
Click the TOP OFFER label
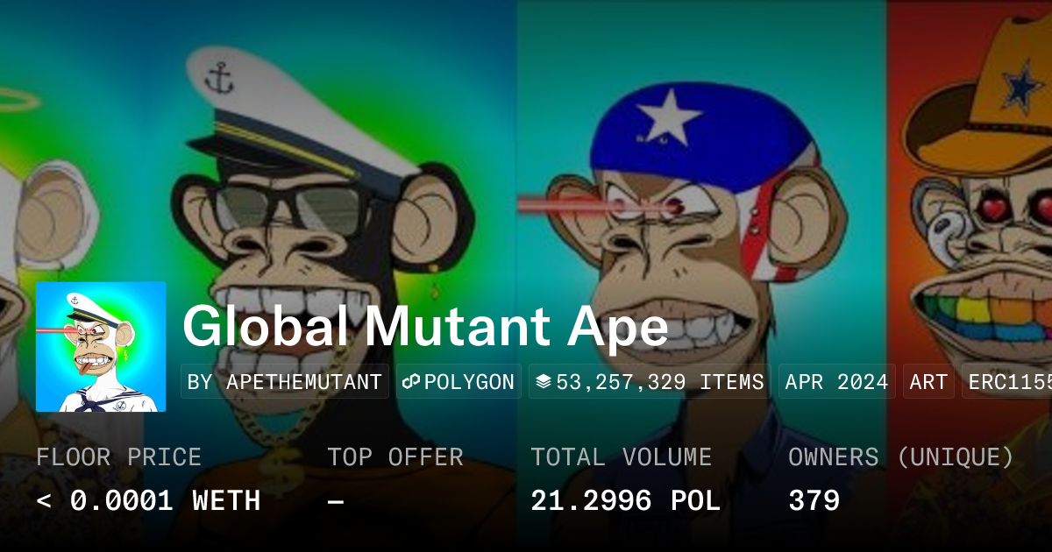394,456
